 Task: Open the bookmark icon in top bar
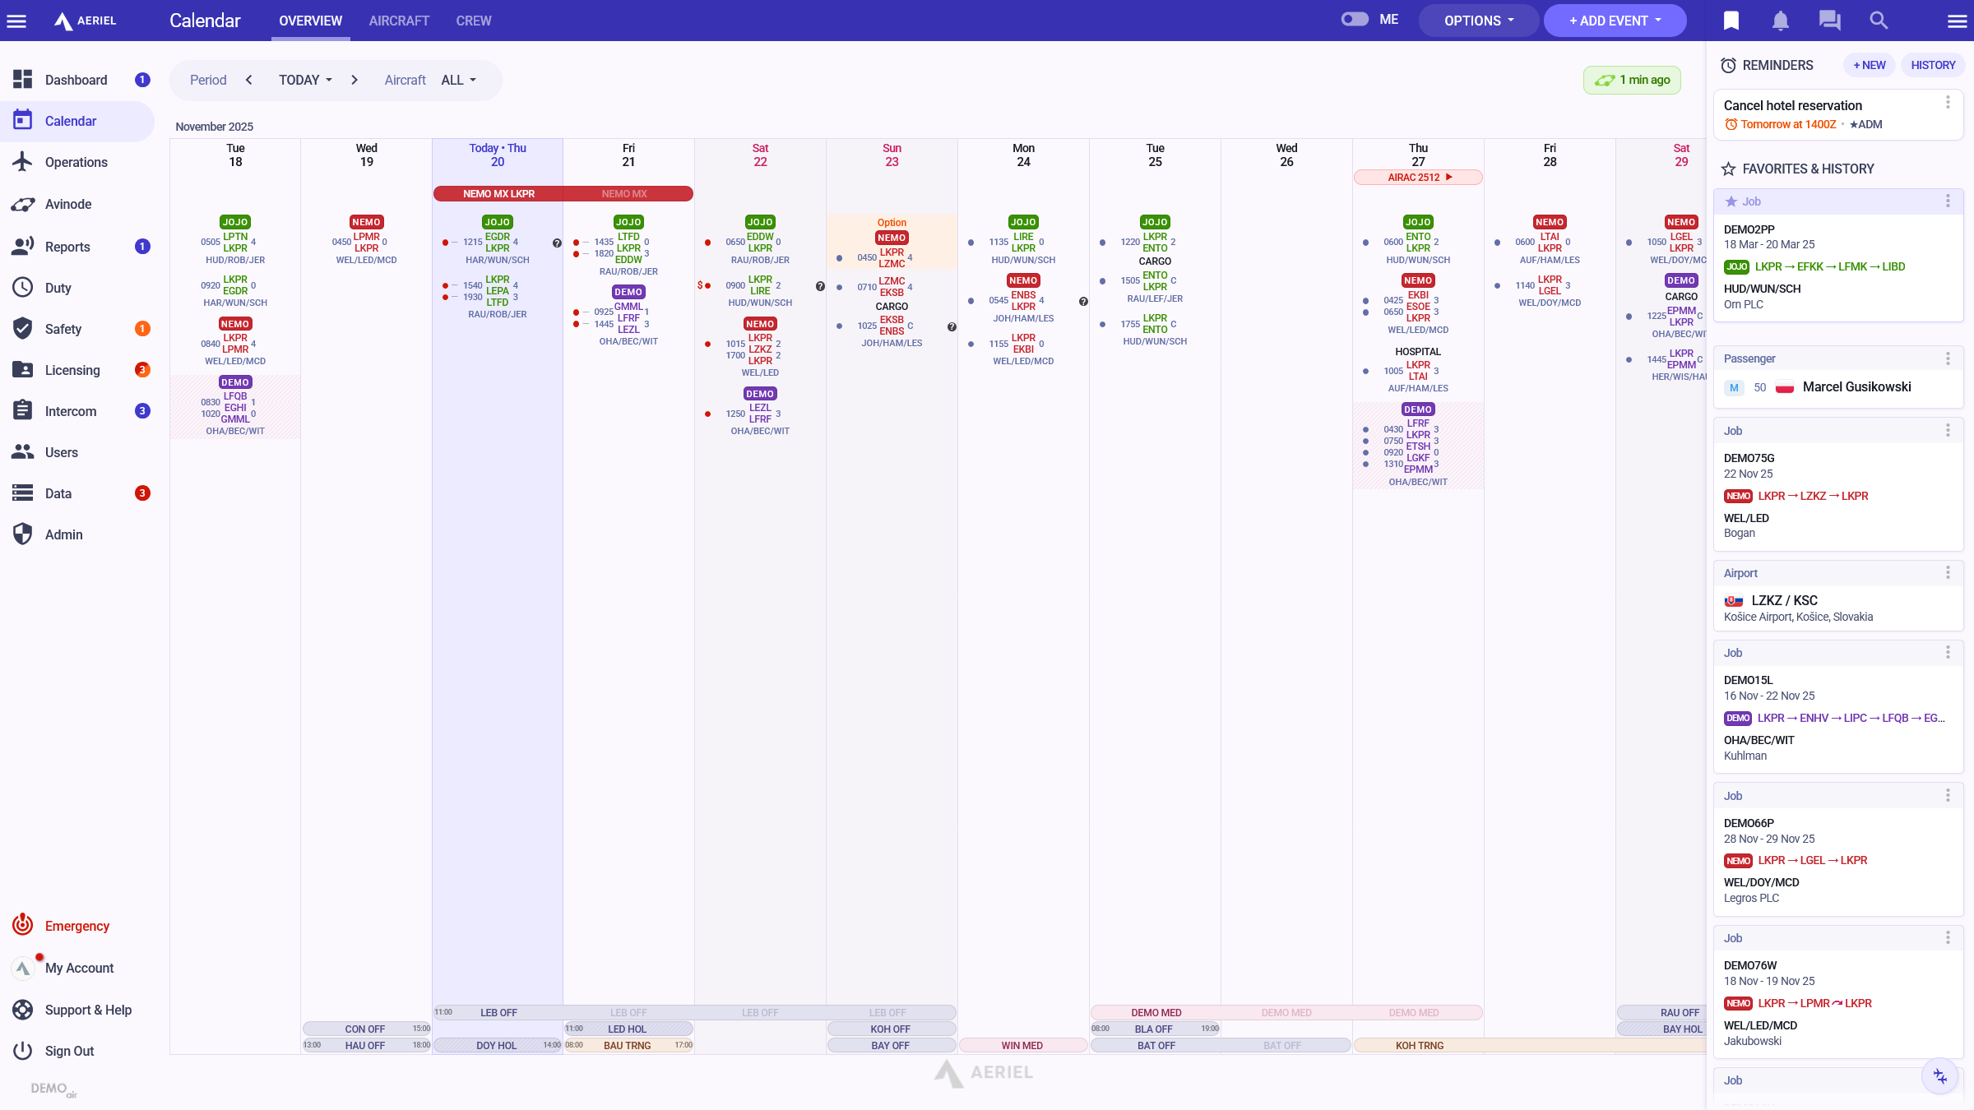tap(1731, 21)
